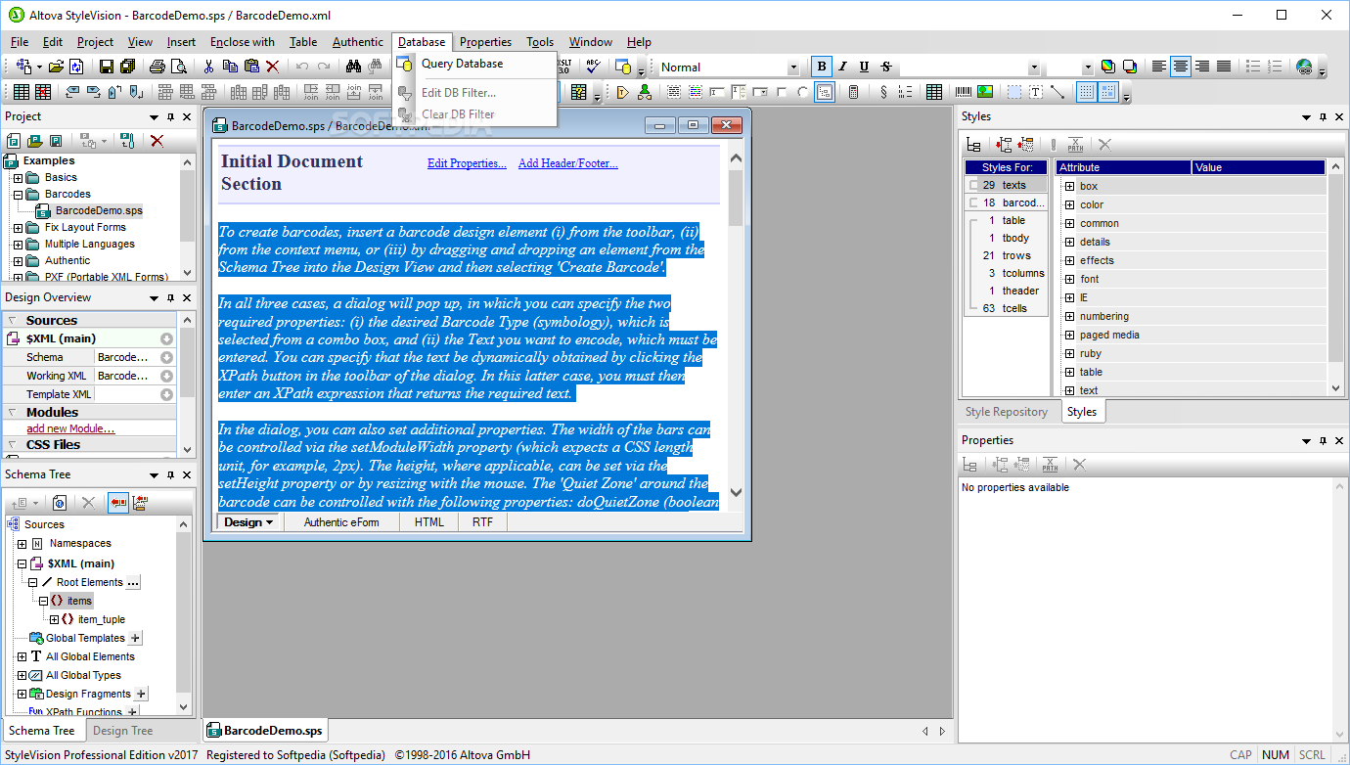Click add new Module link
Viewport: 1350px width, 765px height.
coord(70,428)
